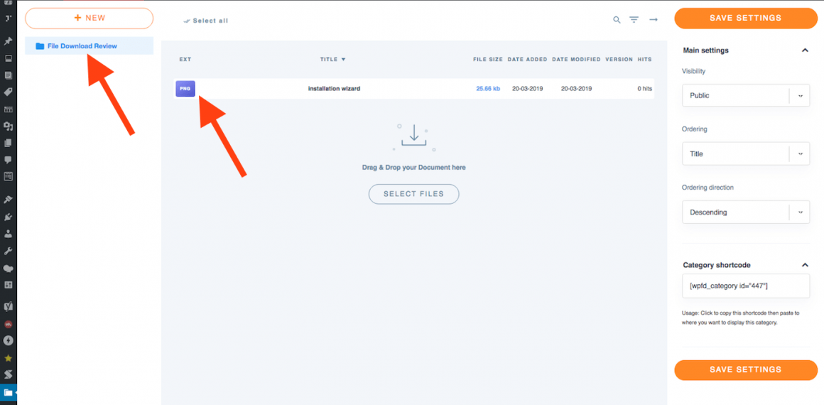824x405 pixels.
Task: Open Users via person sidebar icon
Action: [x=8, y=234]
